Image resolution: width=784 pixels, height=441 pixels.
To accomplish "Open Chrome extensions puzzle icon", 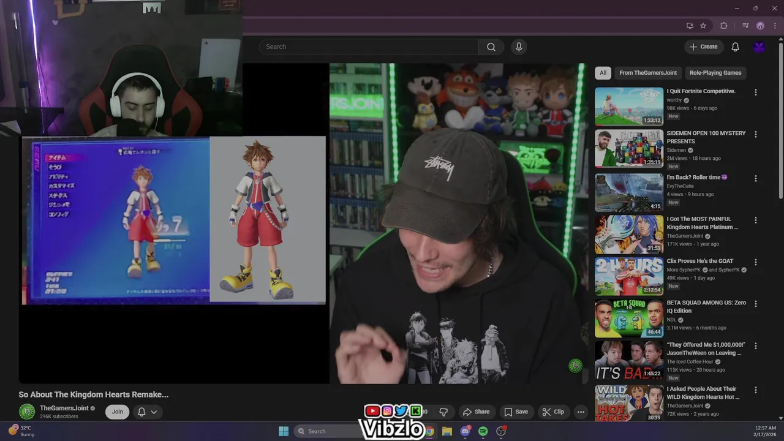I will tap(724, 26).
